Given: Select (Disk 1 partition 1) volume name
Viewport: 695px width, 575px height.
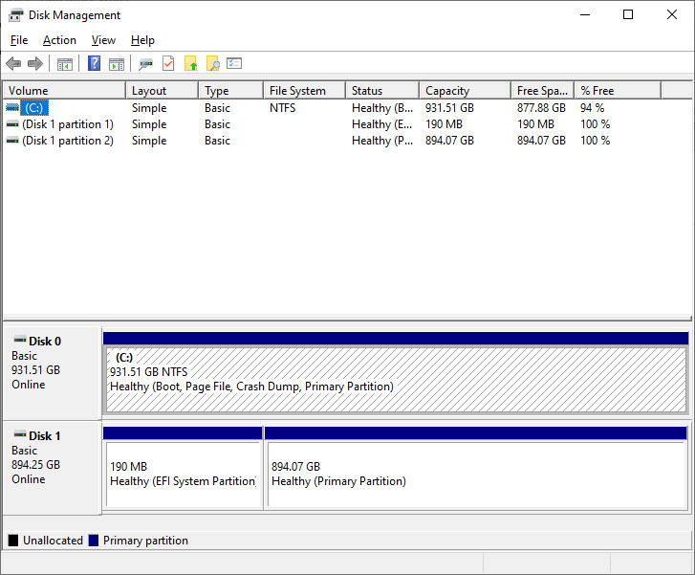Looking at the screenshot, I should pyautogui.click(x=68, y=124).
